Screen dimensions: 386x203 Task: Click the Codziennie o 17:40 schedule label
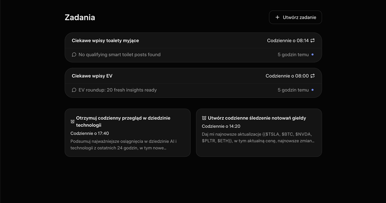[x=90, y=133]
